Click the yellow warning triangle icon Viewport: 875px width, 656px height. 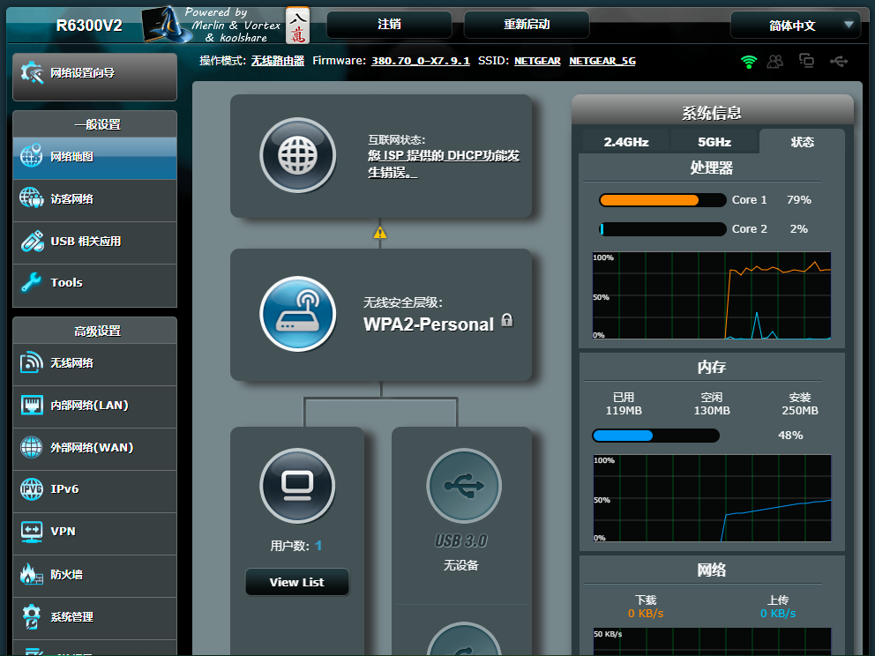coord(380,233)
